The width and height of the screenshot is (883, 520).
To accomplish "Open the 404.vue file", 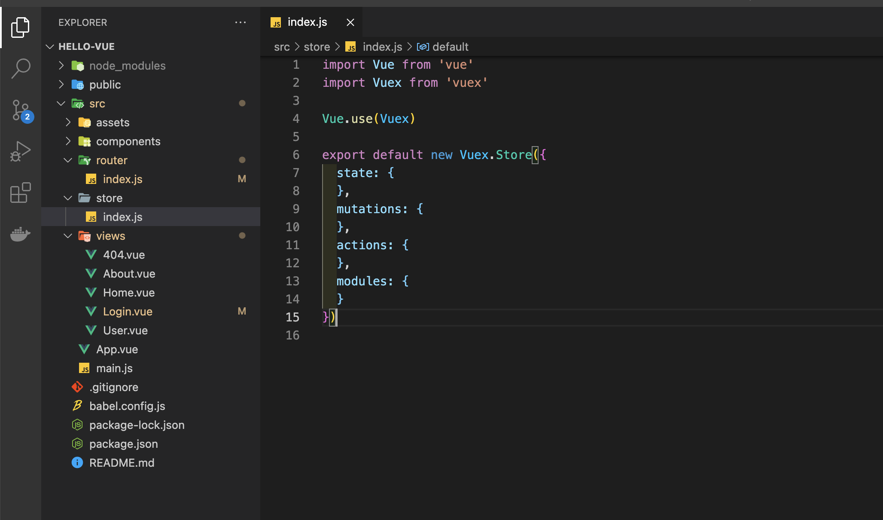I will (x=151, y=254).
